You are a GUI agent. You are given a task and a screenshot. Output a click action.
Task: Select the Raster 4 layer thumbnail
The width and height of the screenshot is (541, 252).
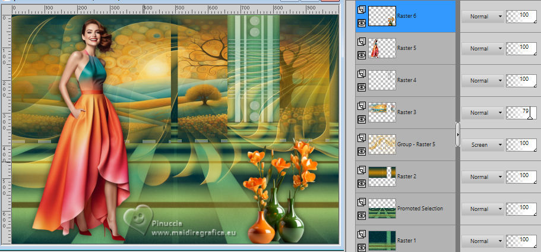382,80
